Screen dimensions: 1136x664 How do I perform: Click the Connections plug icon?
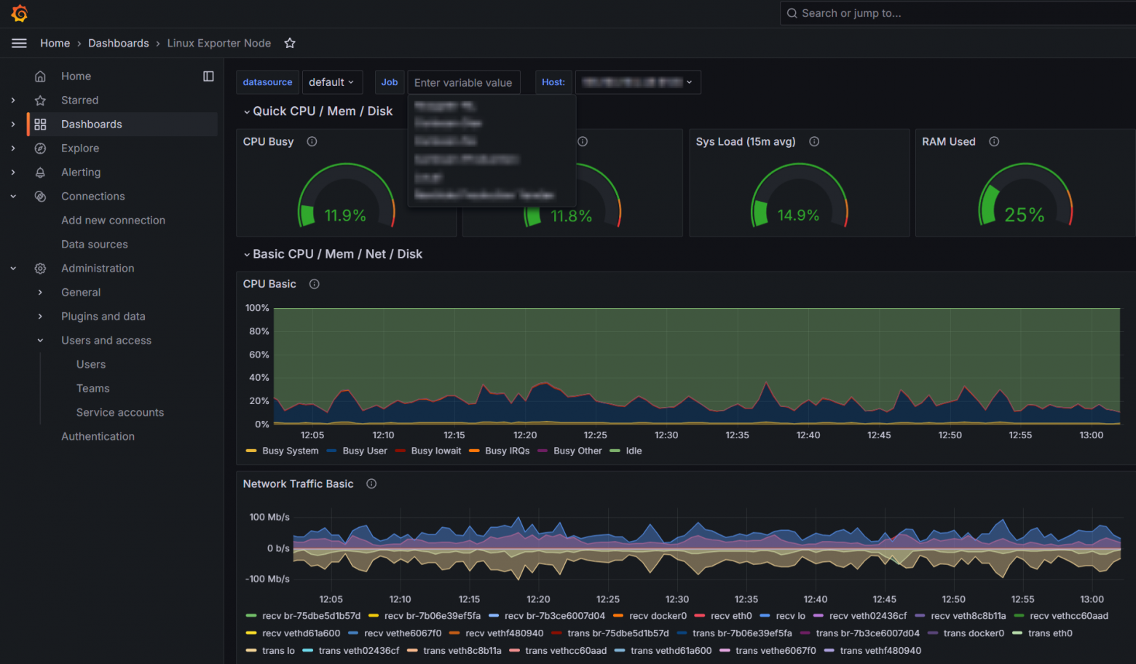coord(40,196)
